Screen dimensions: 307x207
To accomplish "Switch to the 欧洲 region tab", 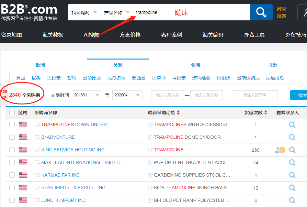I will tap(40, 65).
